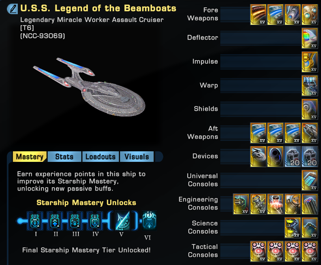The width and height of the screenshot is (321, 265).
Task: Select the Deflector slot item icon
Action: (310, 38)
